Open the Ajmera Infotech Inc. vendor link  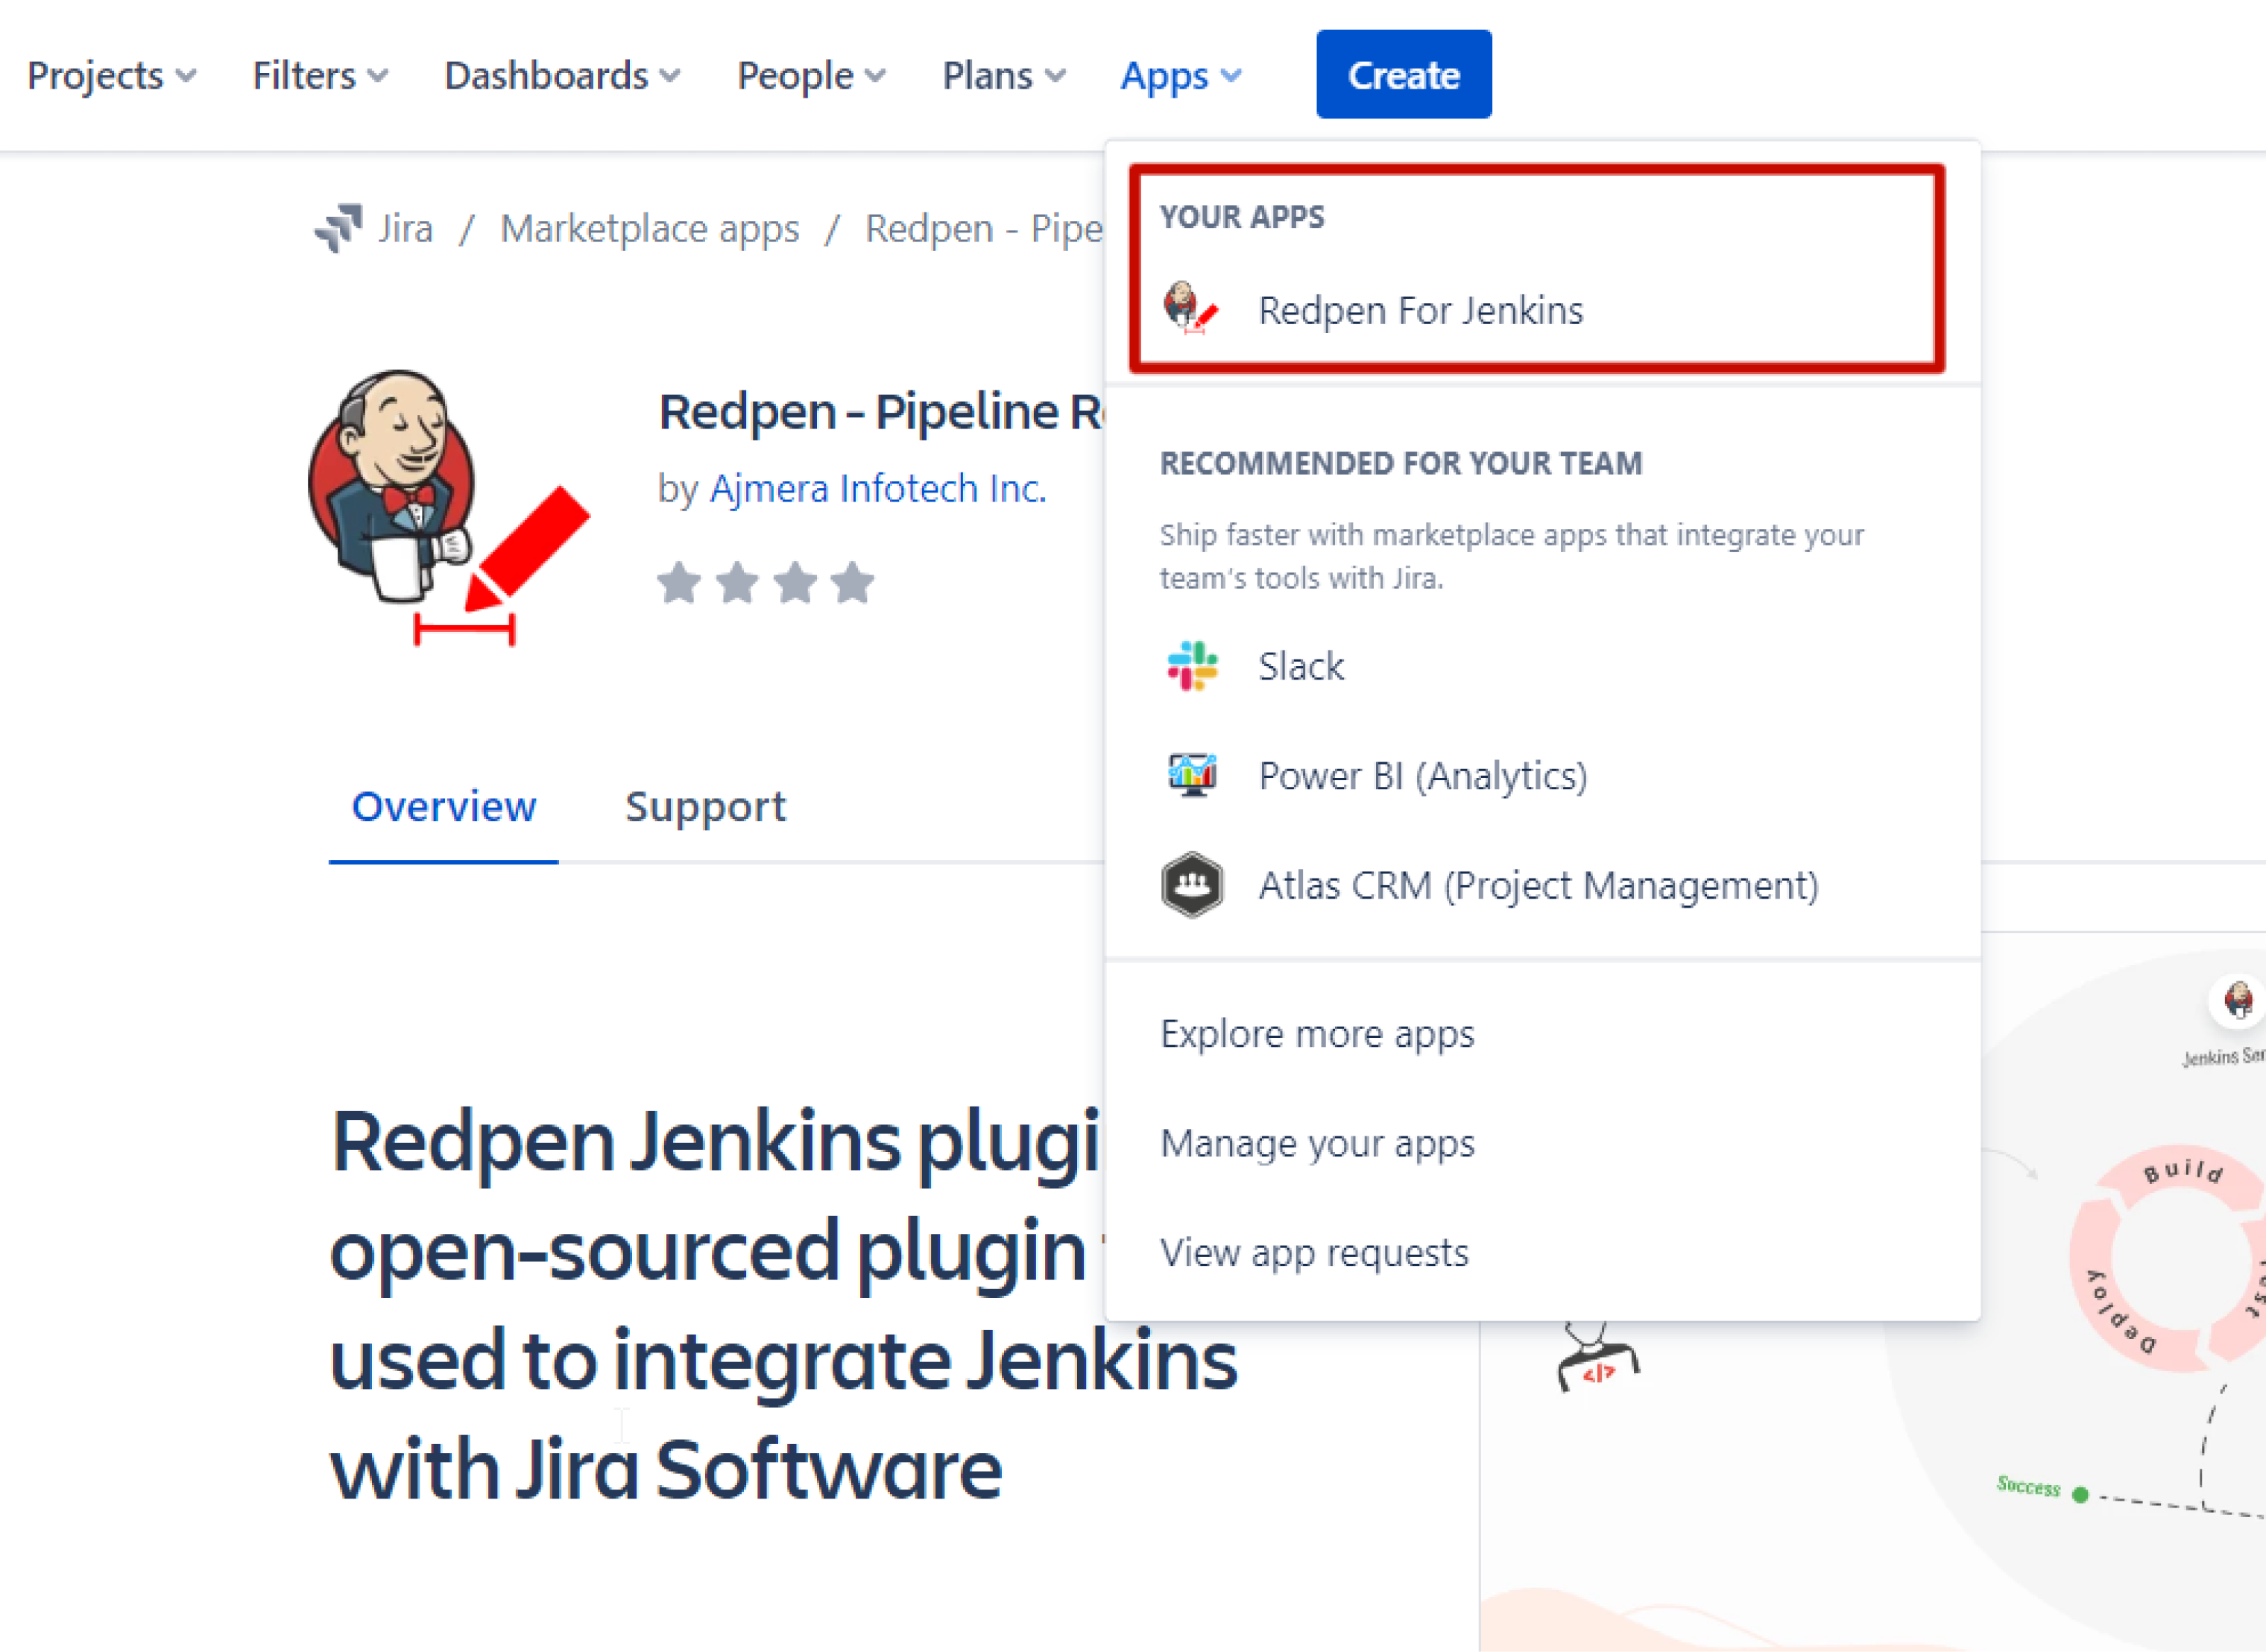(x=877, y=488)
